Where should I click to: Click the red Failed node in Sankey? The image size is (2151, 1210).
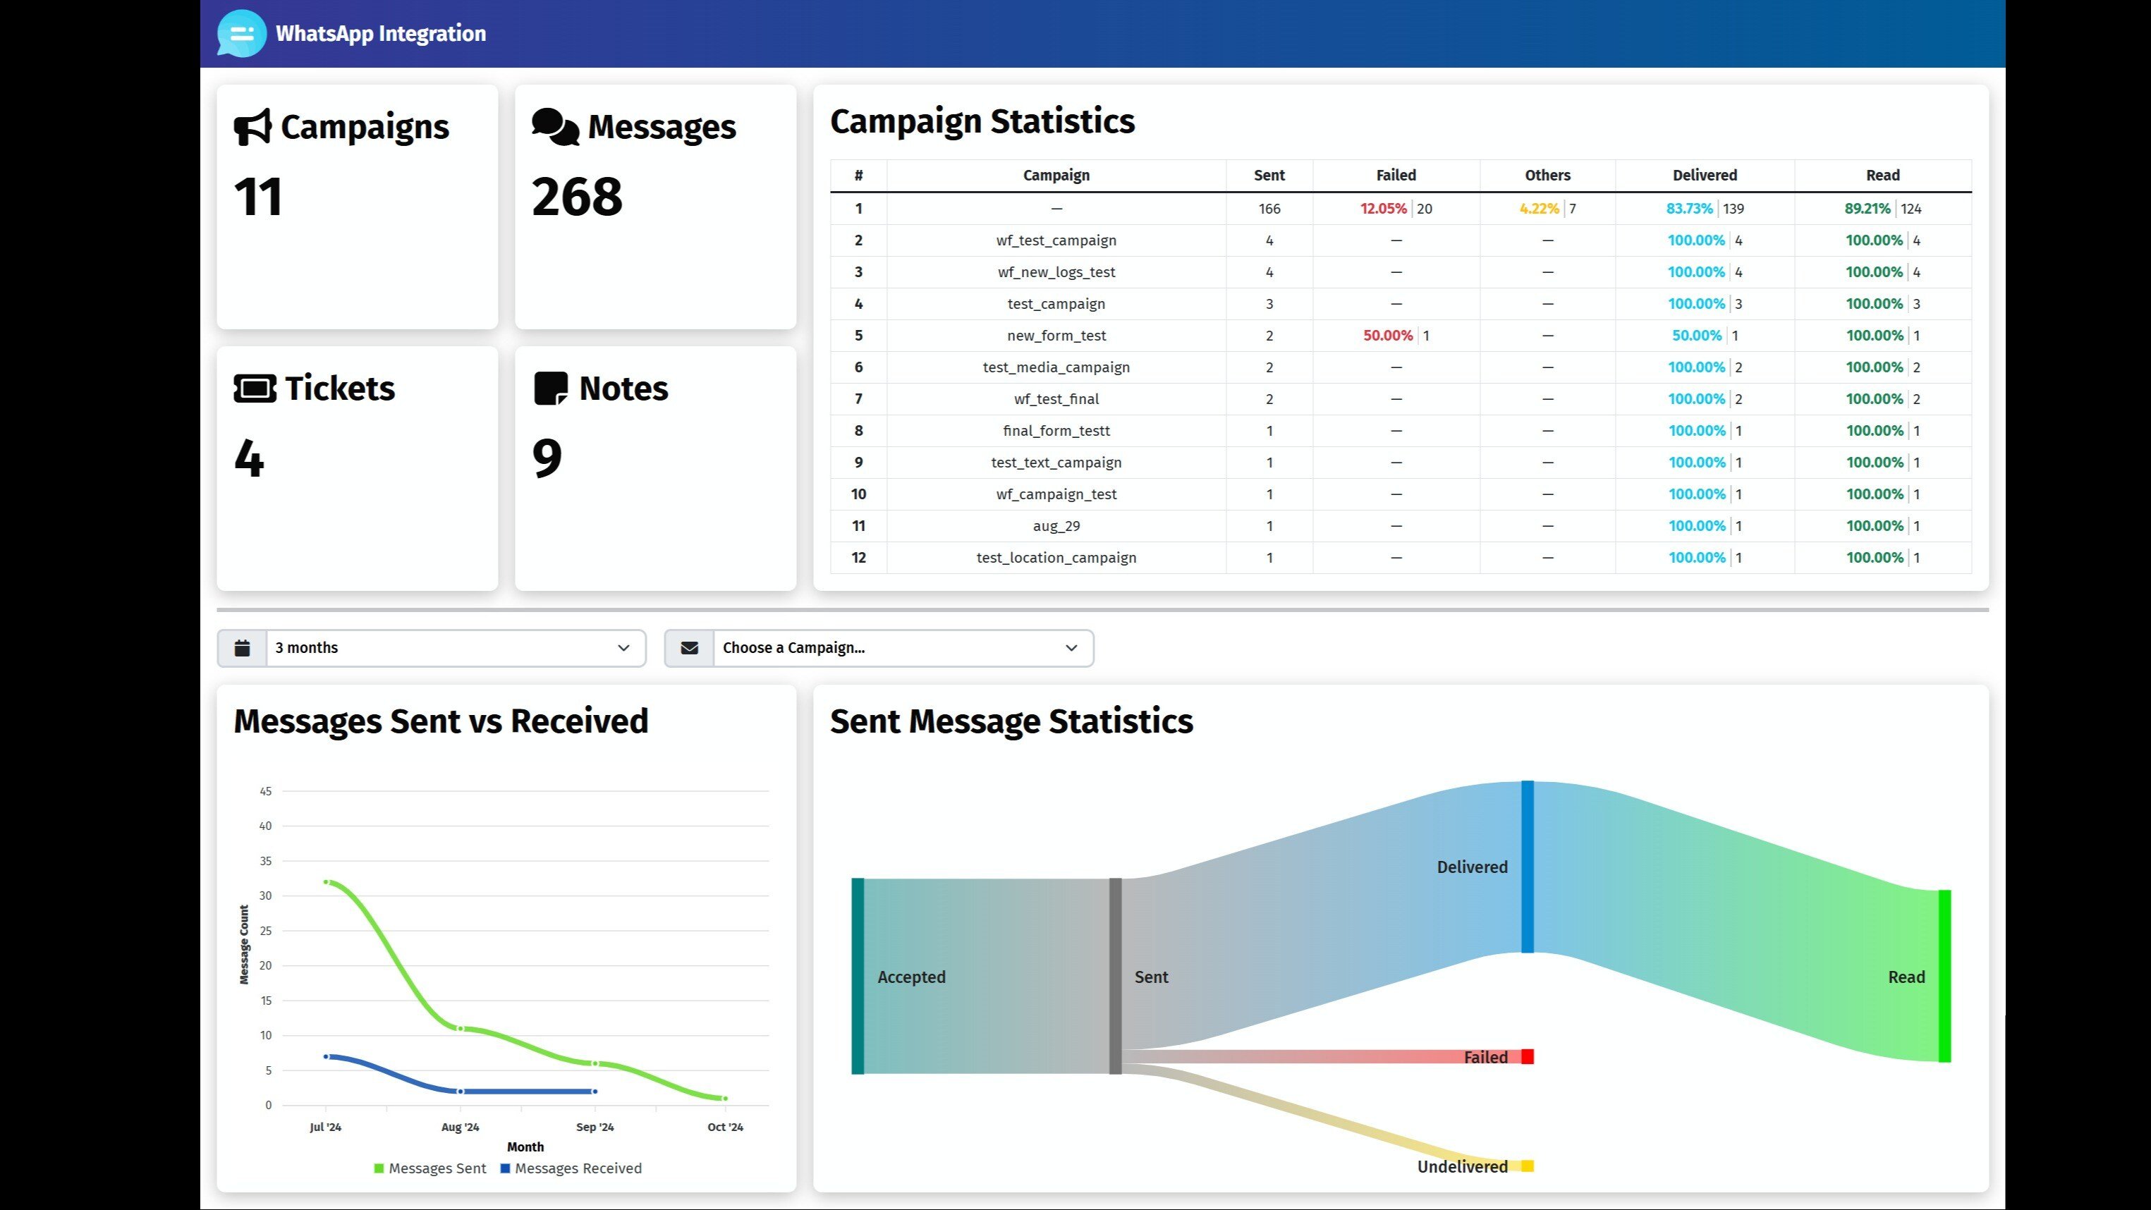(x=1528, y=1056)
